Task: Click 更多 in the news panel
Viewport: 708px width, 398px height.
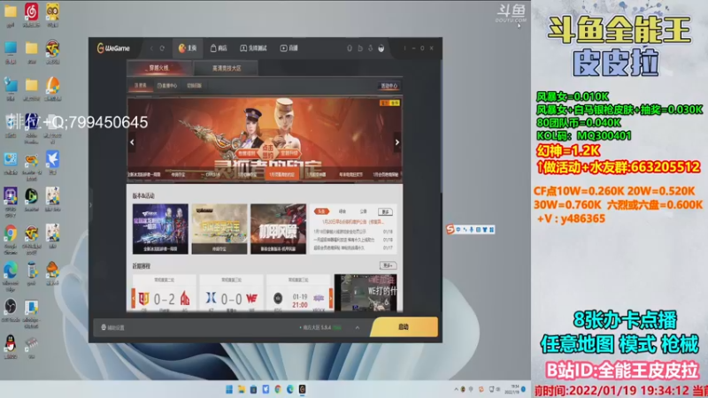Action: 385,211
